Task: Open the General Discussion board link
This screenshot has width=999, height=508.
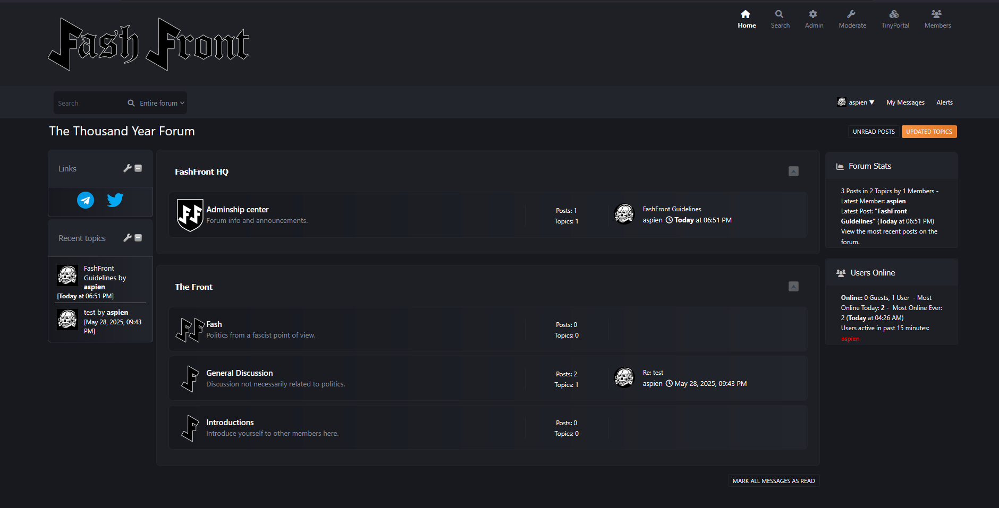Action: click(239, 373)
